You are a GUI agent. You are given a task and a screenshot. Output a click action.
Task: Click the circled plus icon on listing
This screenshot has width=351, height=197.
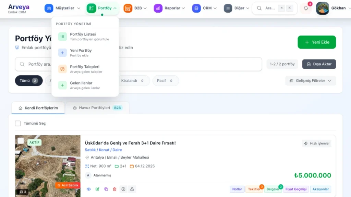[x=123, y=189]
